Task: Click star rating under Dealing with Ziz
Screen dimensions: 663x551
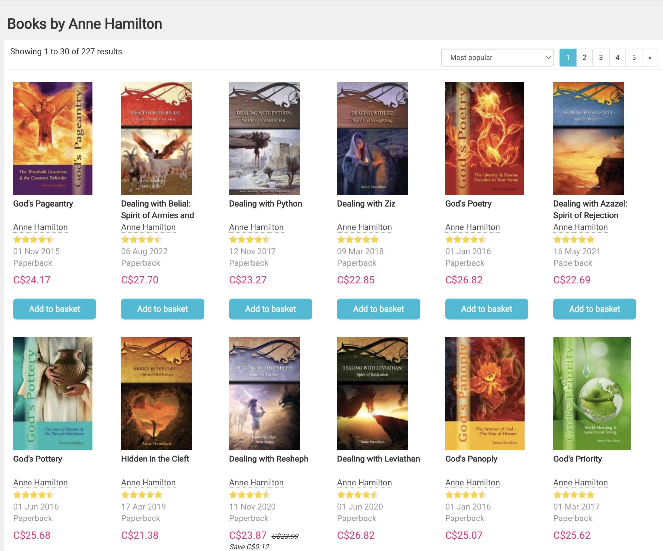Action: pos(358,239)
